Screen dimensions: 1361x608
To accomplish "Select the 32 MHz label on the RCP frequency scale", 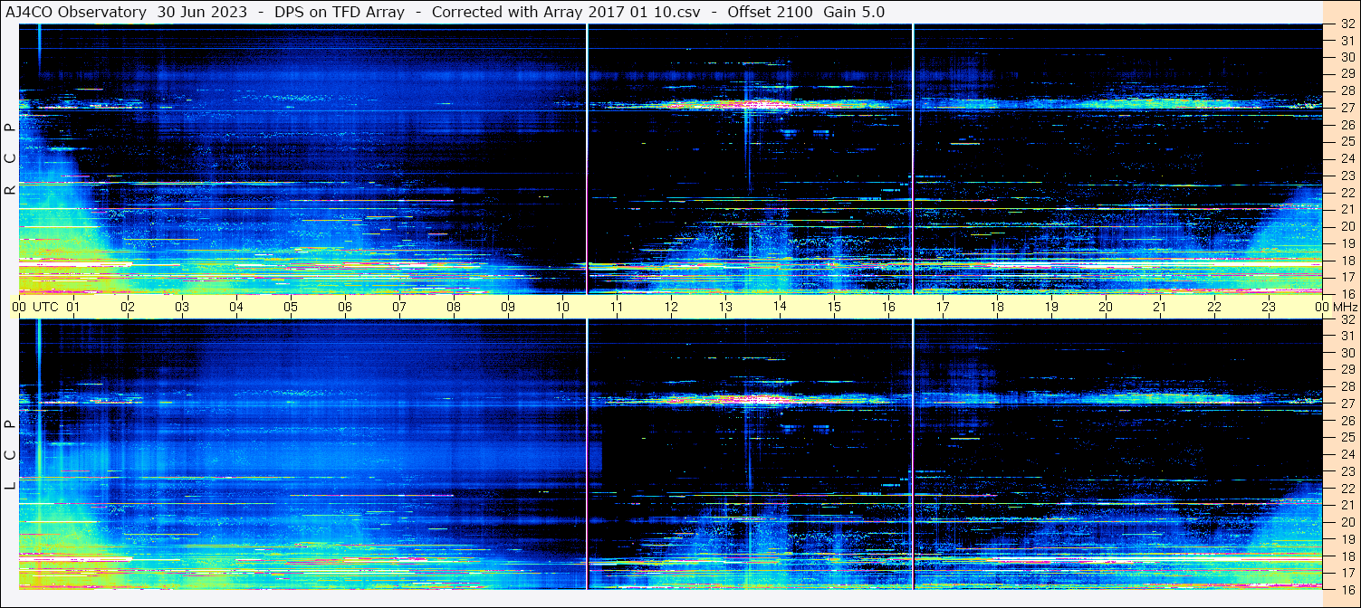I will [x=1347, y=25].
